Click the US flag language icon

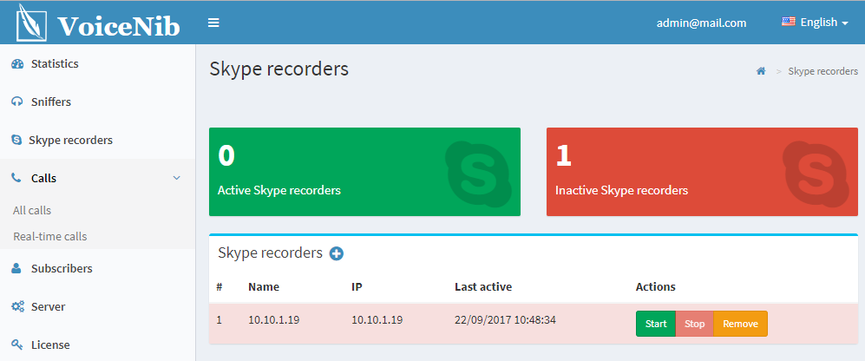point(789,22)
